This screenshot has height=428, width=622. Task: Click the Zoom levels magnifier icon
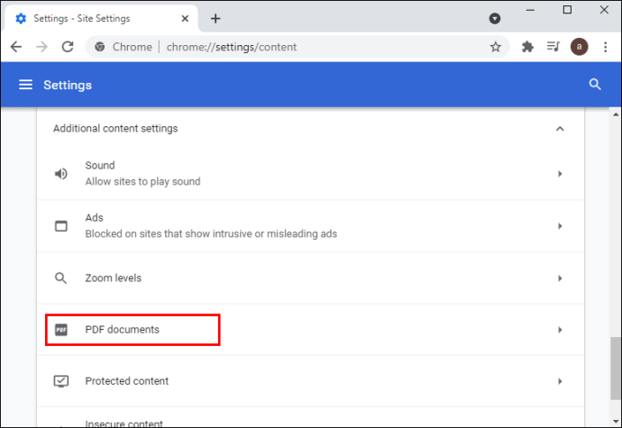(x=60, y=278)
